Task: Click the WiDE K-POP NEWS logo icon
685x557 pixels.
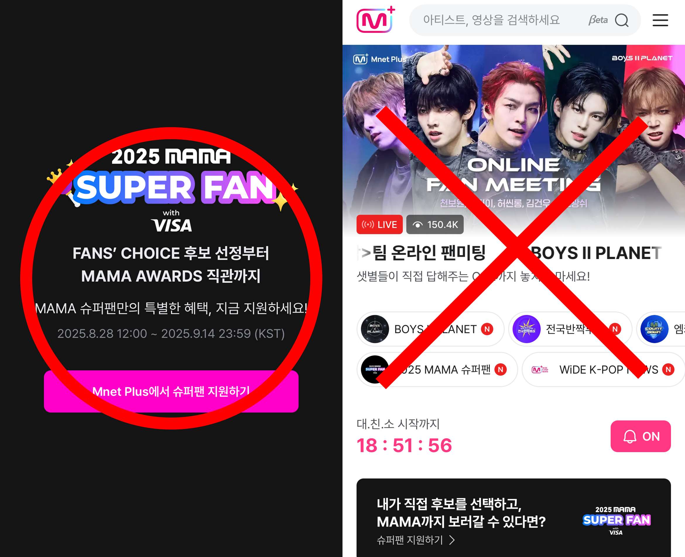Action: (x=540, y=369)
